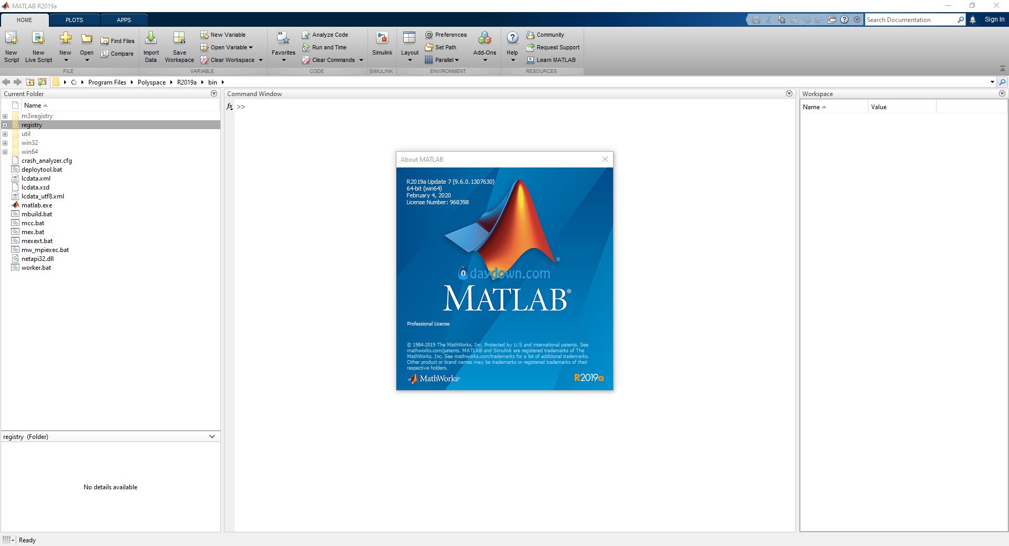Expand the win64 folder
The width and height of the screenshot is (1009, 546).
(5, 152)
